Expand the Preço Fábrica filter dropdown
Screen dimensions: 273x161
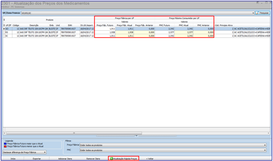point(265,145)
